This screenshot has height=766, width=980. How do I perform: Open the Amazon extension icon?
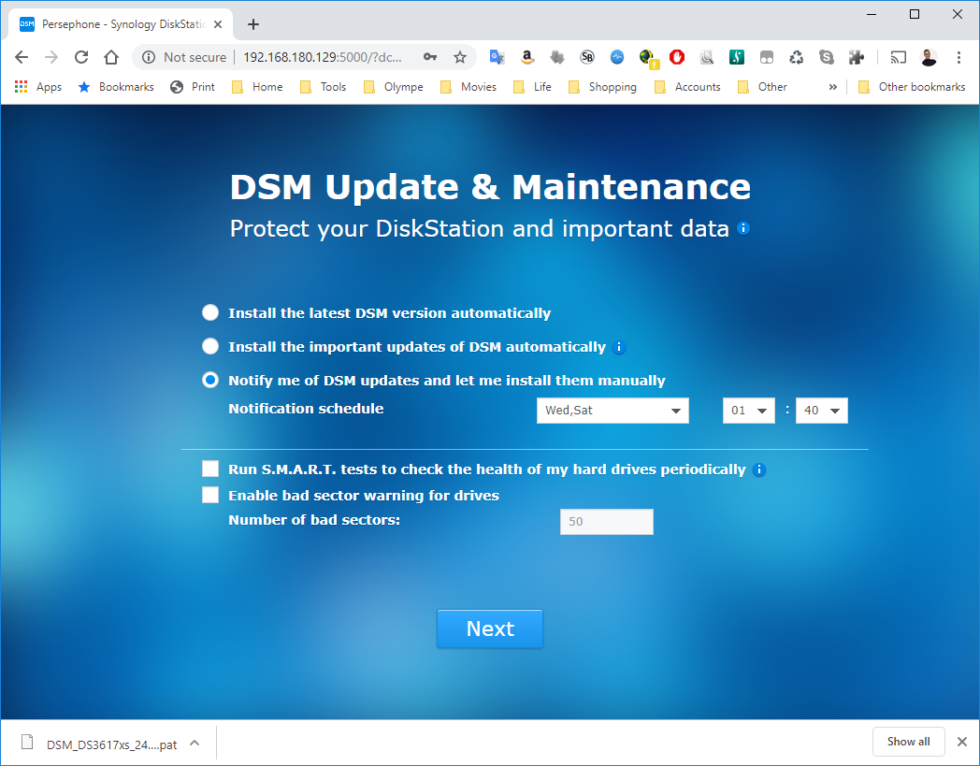[x=526, y=58]
